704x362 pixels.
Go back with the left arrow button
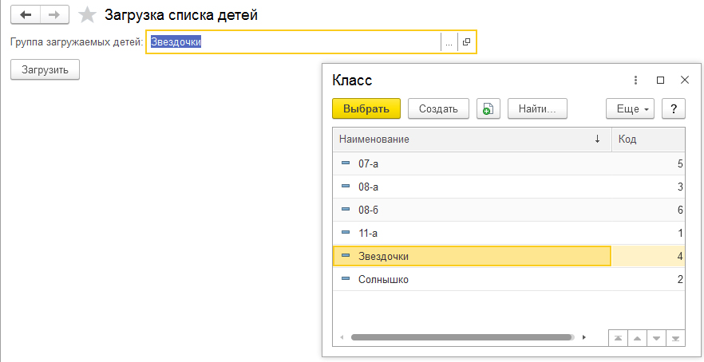[x=26, y=15]
